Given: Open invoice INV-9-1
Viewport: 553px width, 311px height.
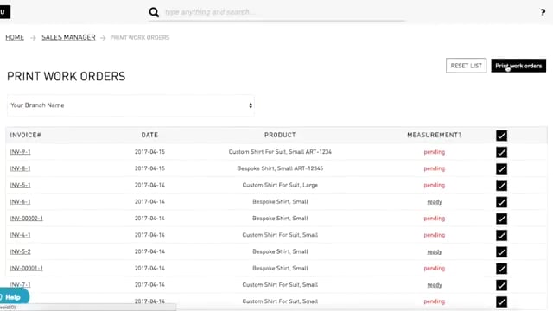Looking at the screenshot, I should point(20,152).
